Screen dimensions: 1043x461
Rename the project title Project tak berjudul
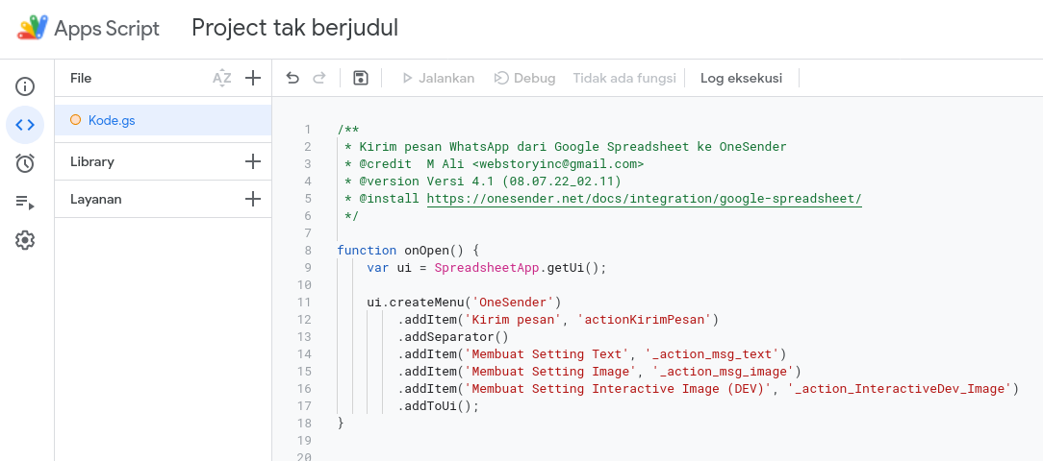tap(294, 28)
